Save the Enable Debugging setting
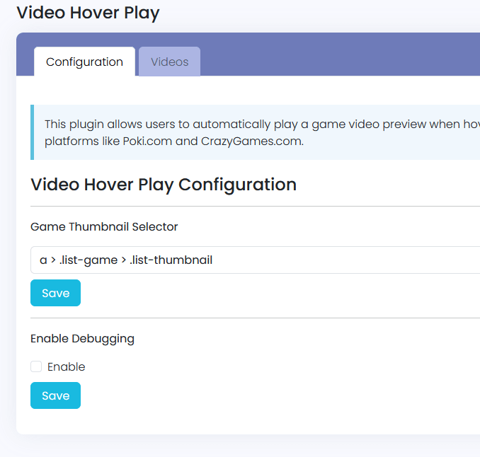Viewport: 480px width, 457px height. pyautogui.click(x=55, y=395)
